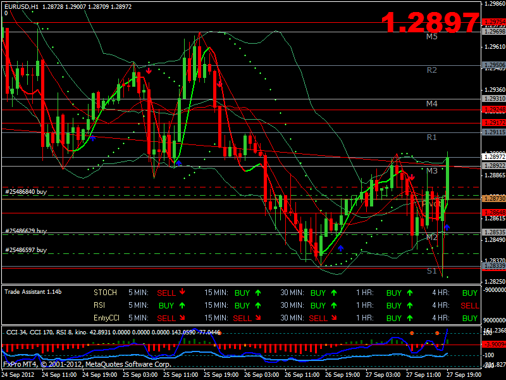506x380 pixels.
Task: Select the S1 support level label
Action: tap(432, 271)
